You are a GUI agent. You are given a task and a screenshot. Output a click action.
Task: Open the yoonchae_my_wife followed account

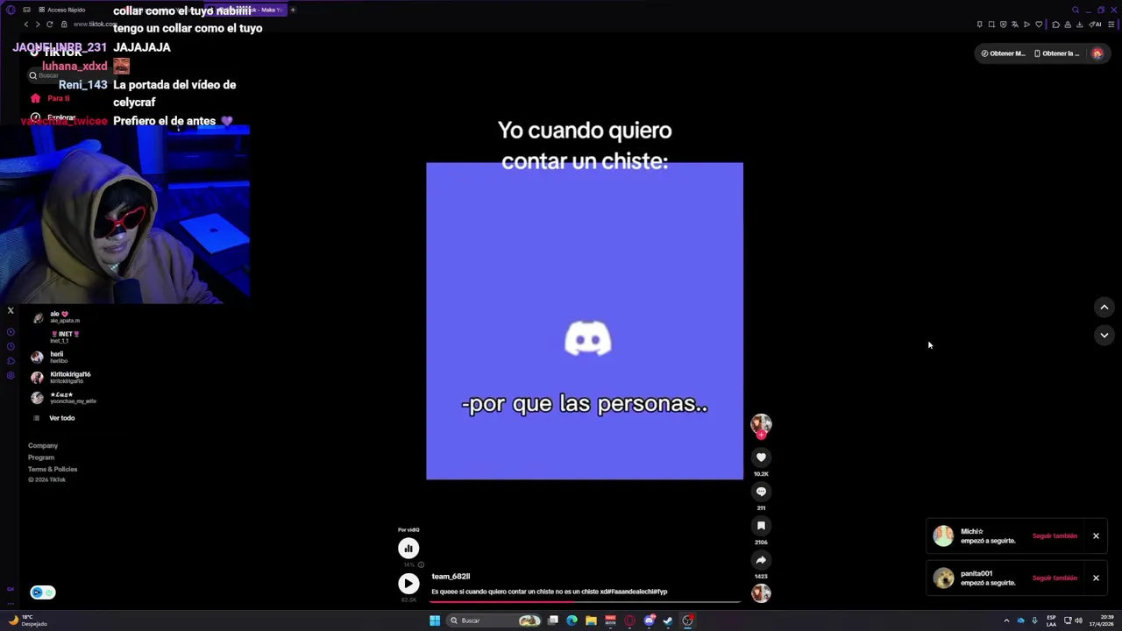63,398
